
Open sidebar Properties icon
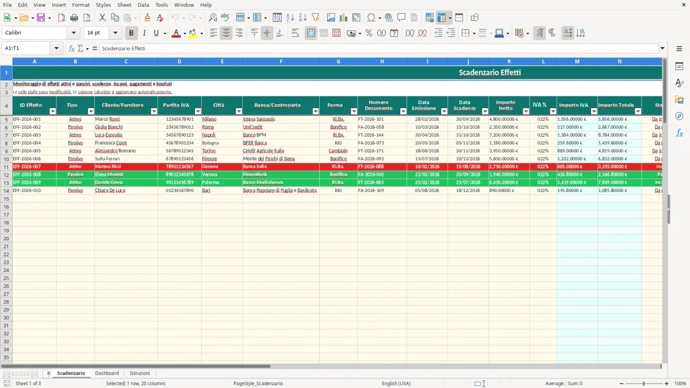[x=679, y=67]
